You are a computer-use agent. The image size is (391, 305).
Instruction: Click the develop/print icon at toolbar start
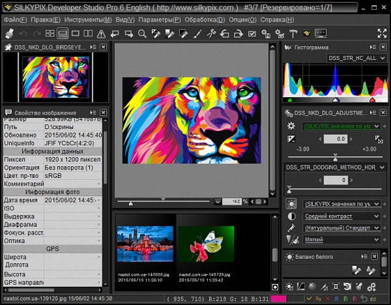click(x=9, y=33)
